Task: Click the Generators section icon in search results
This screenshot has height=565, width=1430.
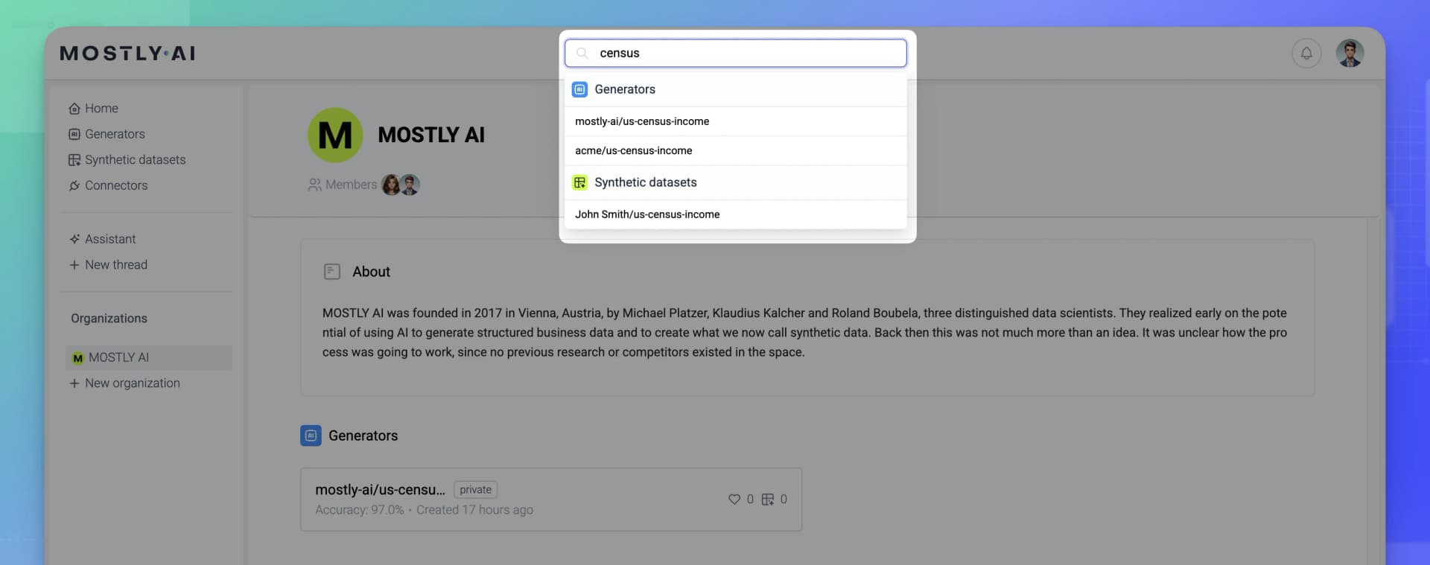Action: pyautogui.click(x=579, y=89)
